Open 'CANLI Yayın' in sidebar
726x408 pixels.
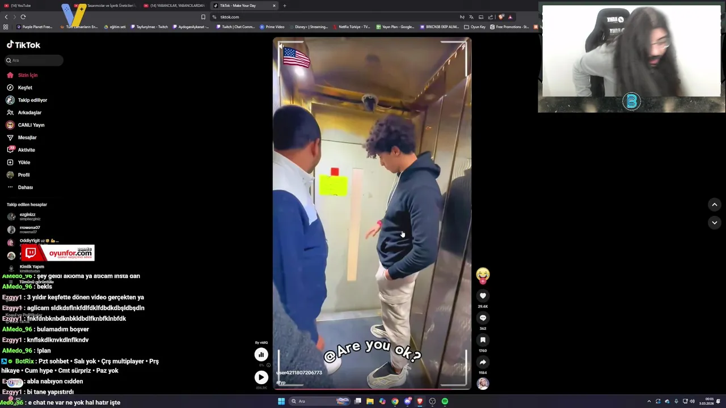pos(25,125)
